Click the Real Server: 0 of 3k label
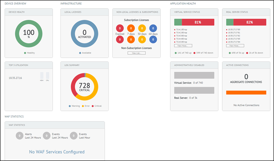This screenshot has width=274, height=161. (x=186, y=98)
